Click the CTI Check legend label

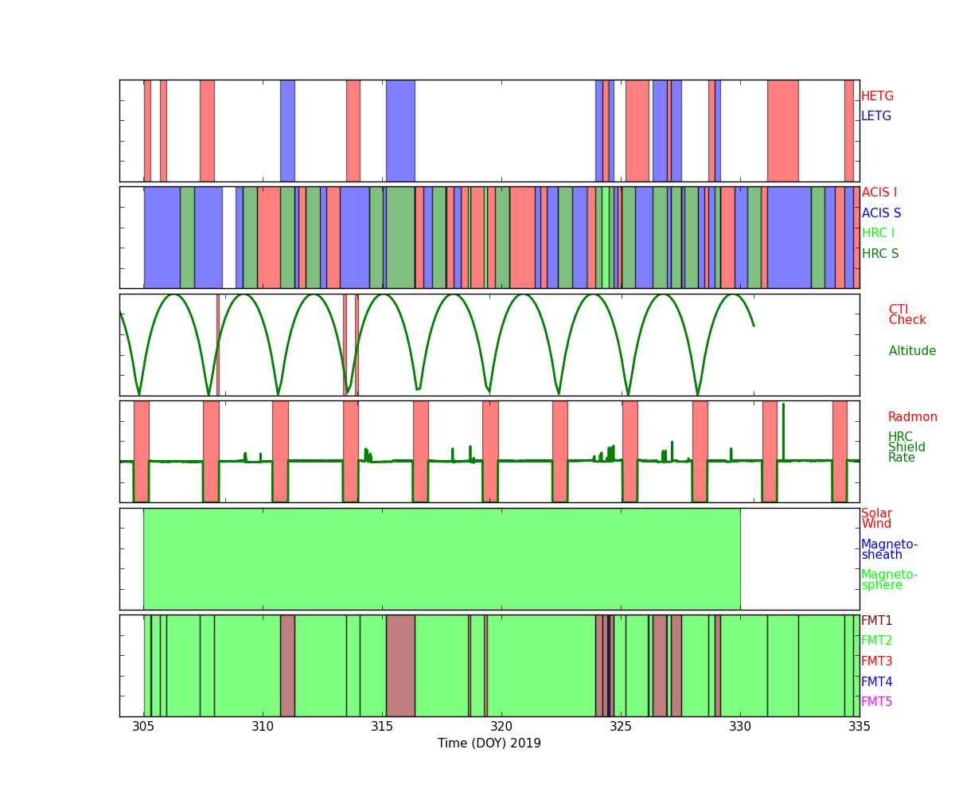[x=907, y=315]
